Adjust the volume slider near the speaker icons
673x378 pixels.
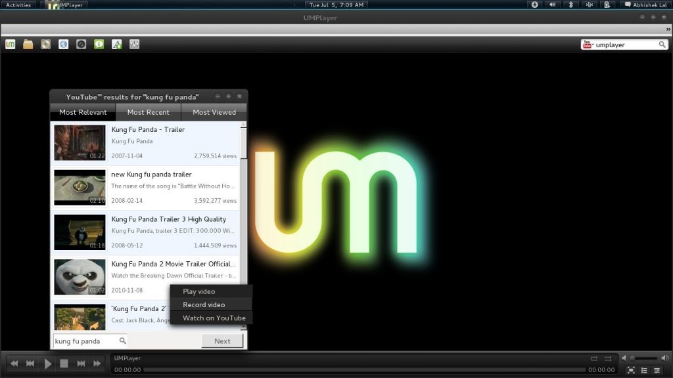coord(644,358)
